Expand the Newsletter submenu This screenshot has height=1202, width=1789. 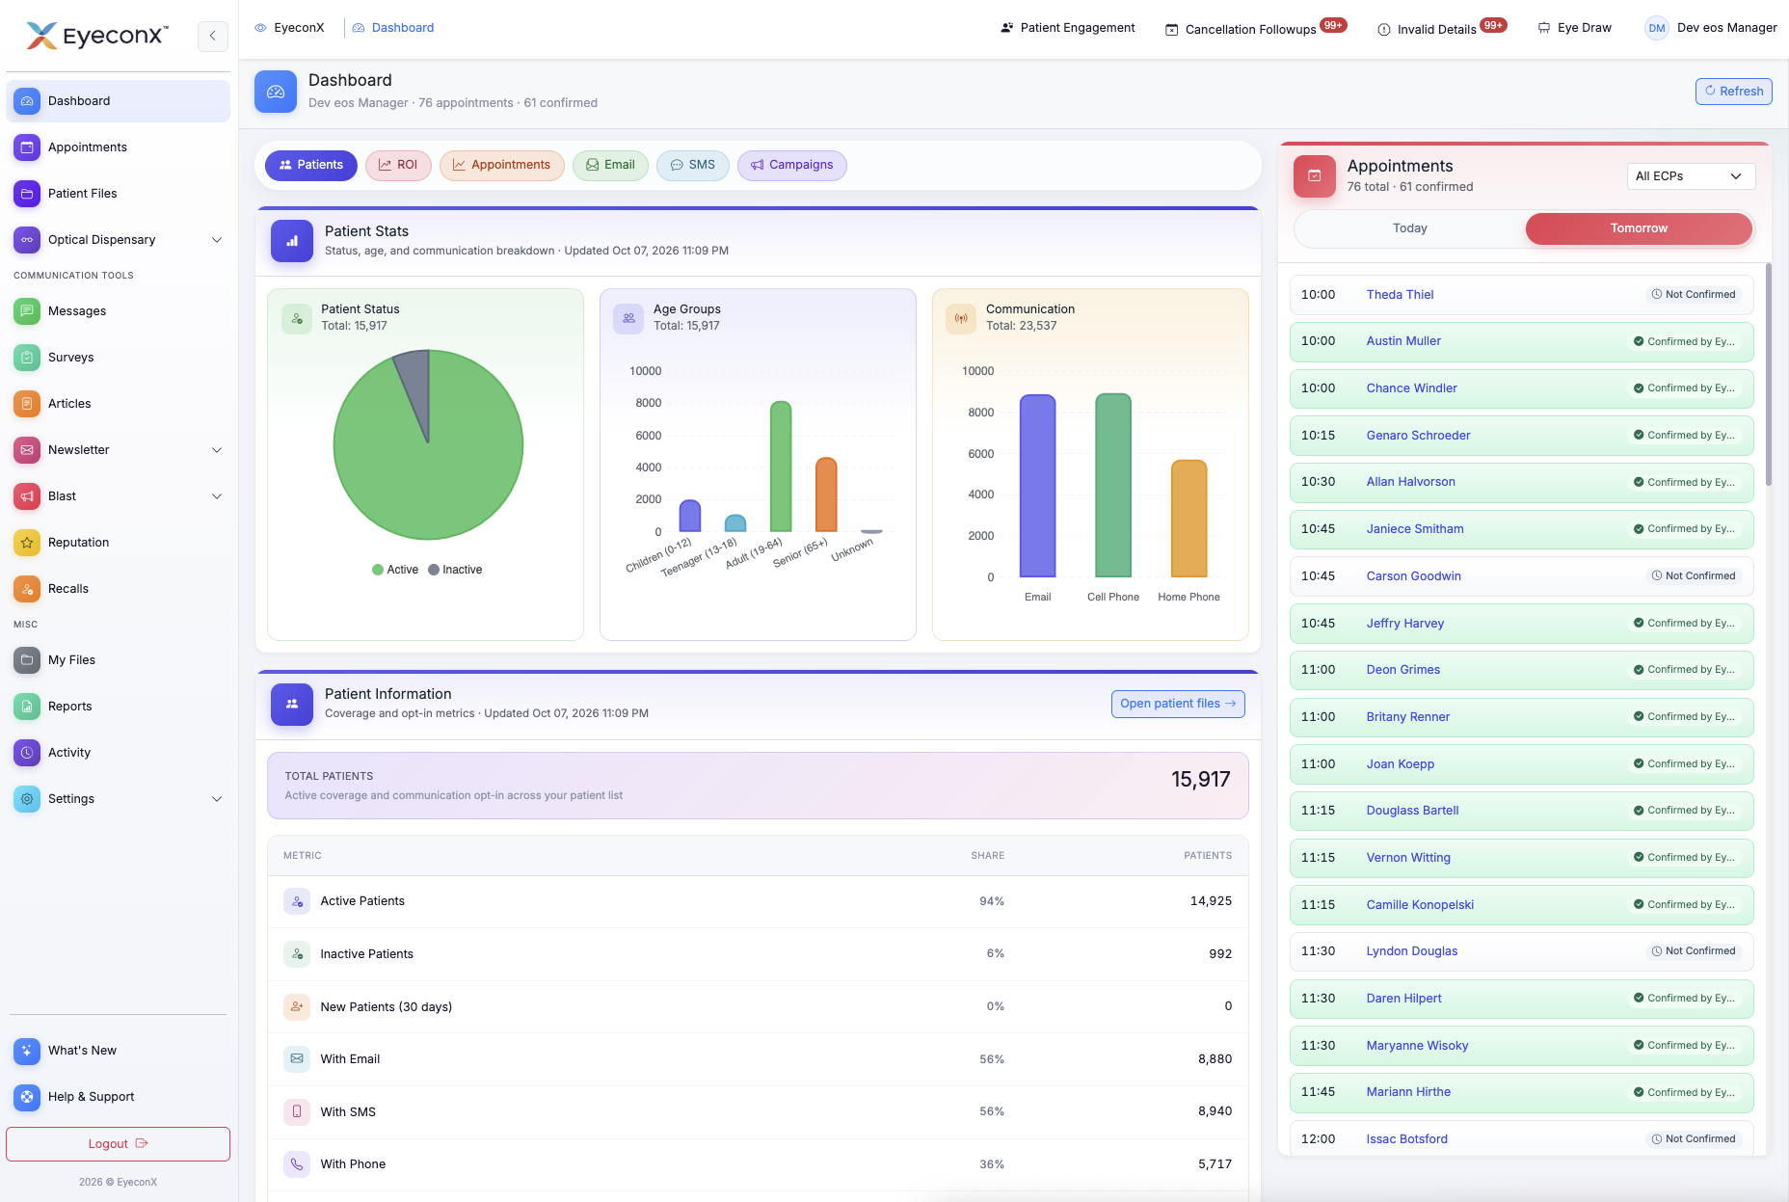click(x=217, y=450)
